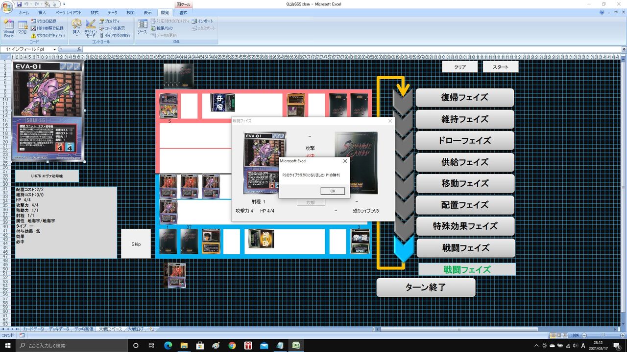The height and width of the screenshot is (352, 627).
Task: Open the 校閲 tab
Action: (x=130, y=12)
